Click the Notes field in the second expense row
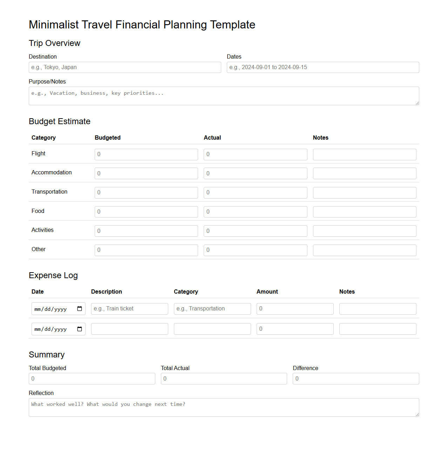448x456 pixels. tap(378, 329)
